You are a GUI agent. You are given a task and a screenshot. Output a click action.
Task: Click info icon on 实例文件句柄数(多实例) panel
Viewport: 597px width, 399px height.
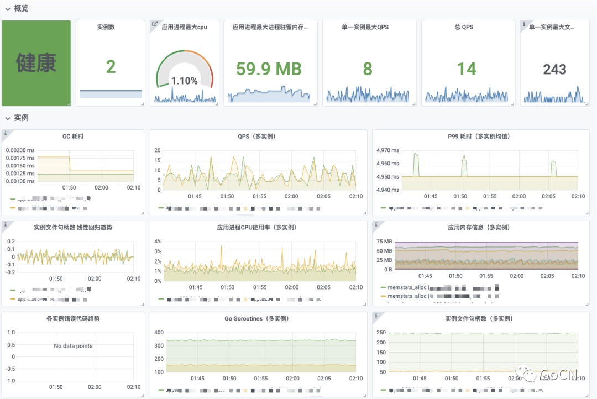pyautogui.click(x=376, y=315)
